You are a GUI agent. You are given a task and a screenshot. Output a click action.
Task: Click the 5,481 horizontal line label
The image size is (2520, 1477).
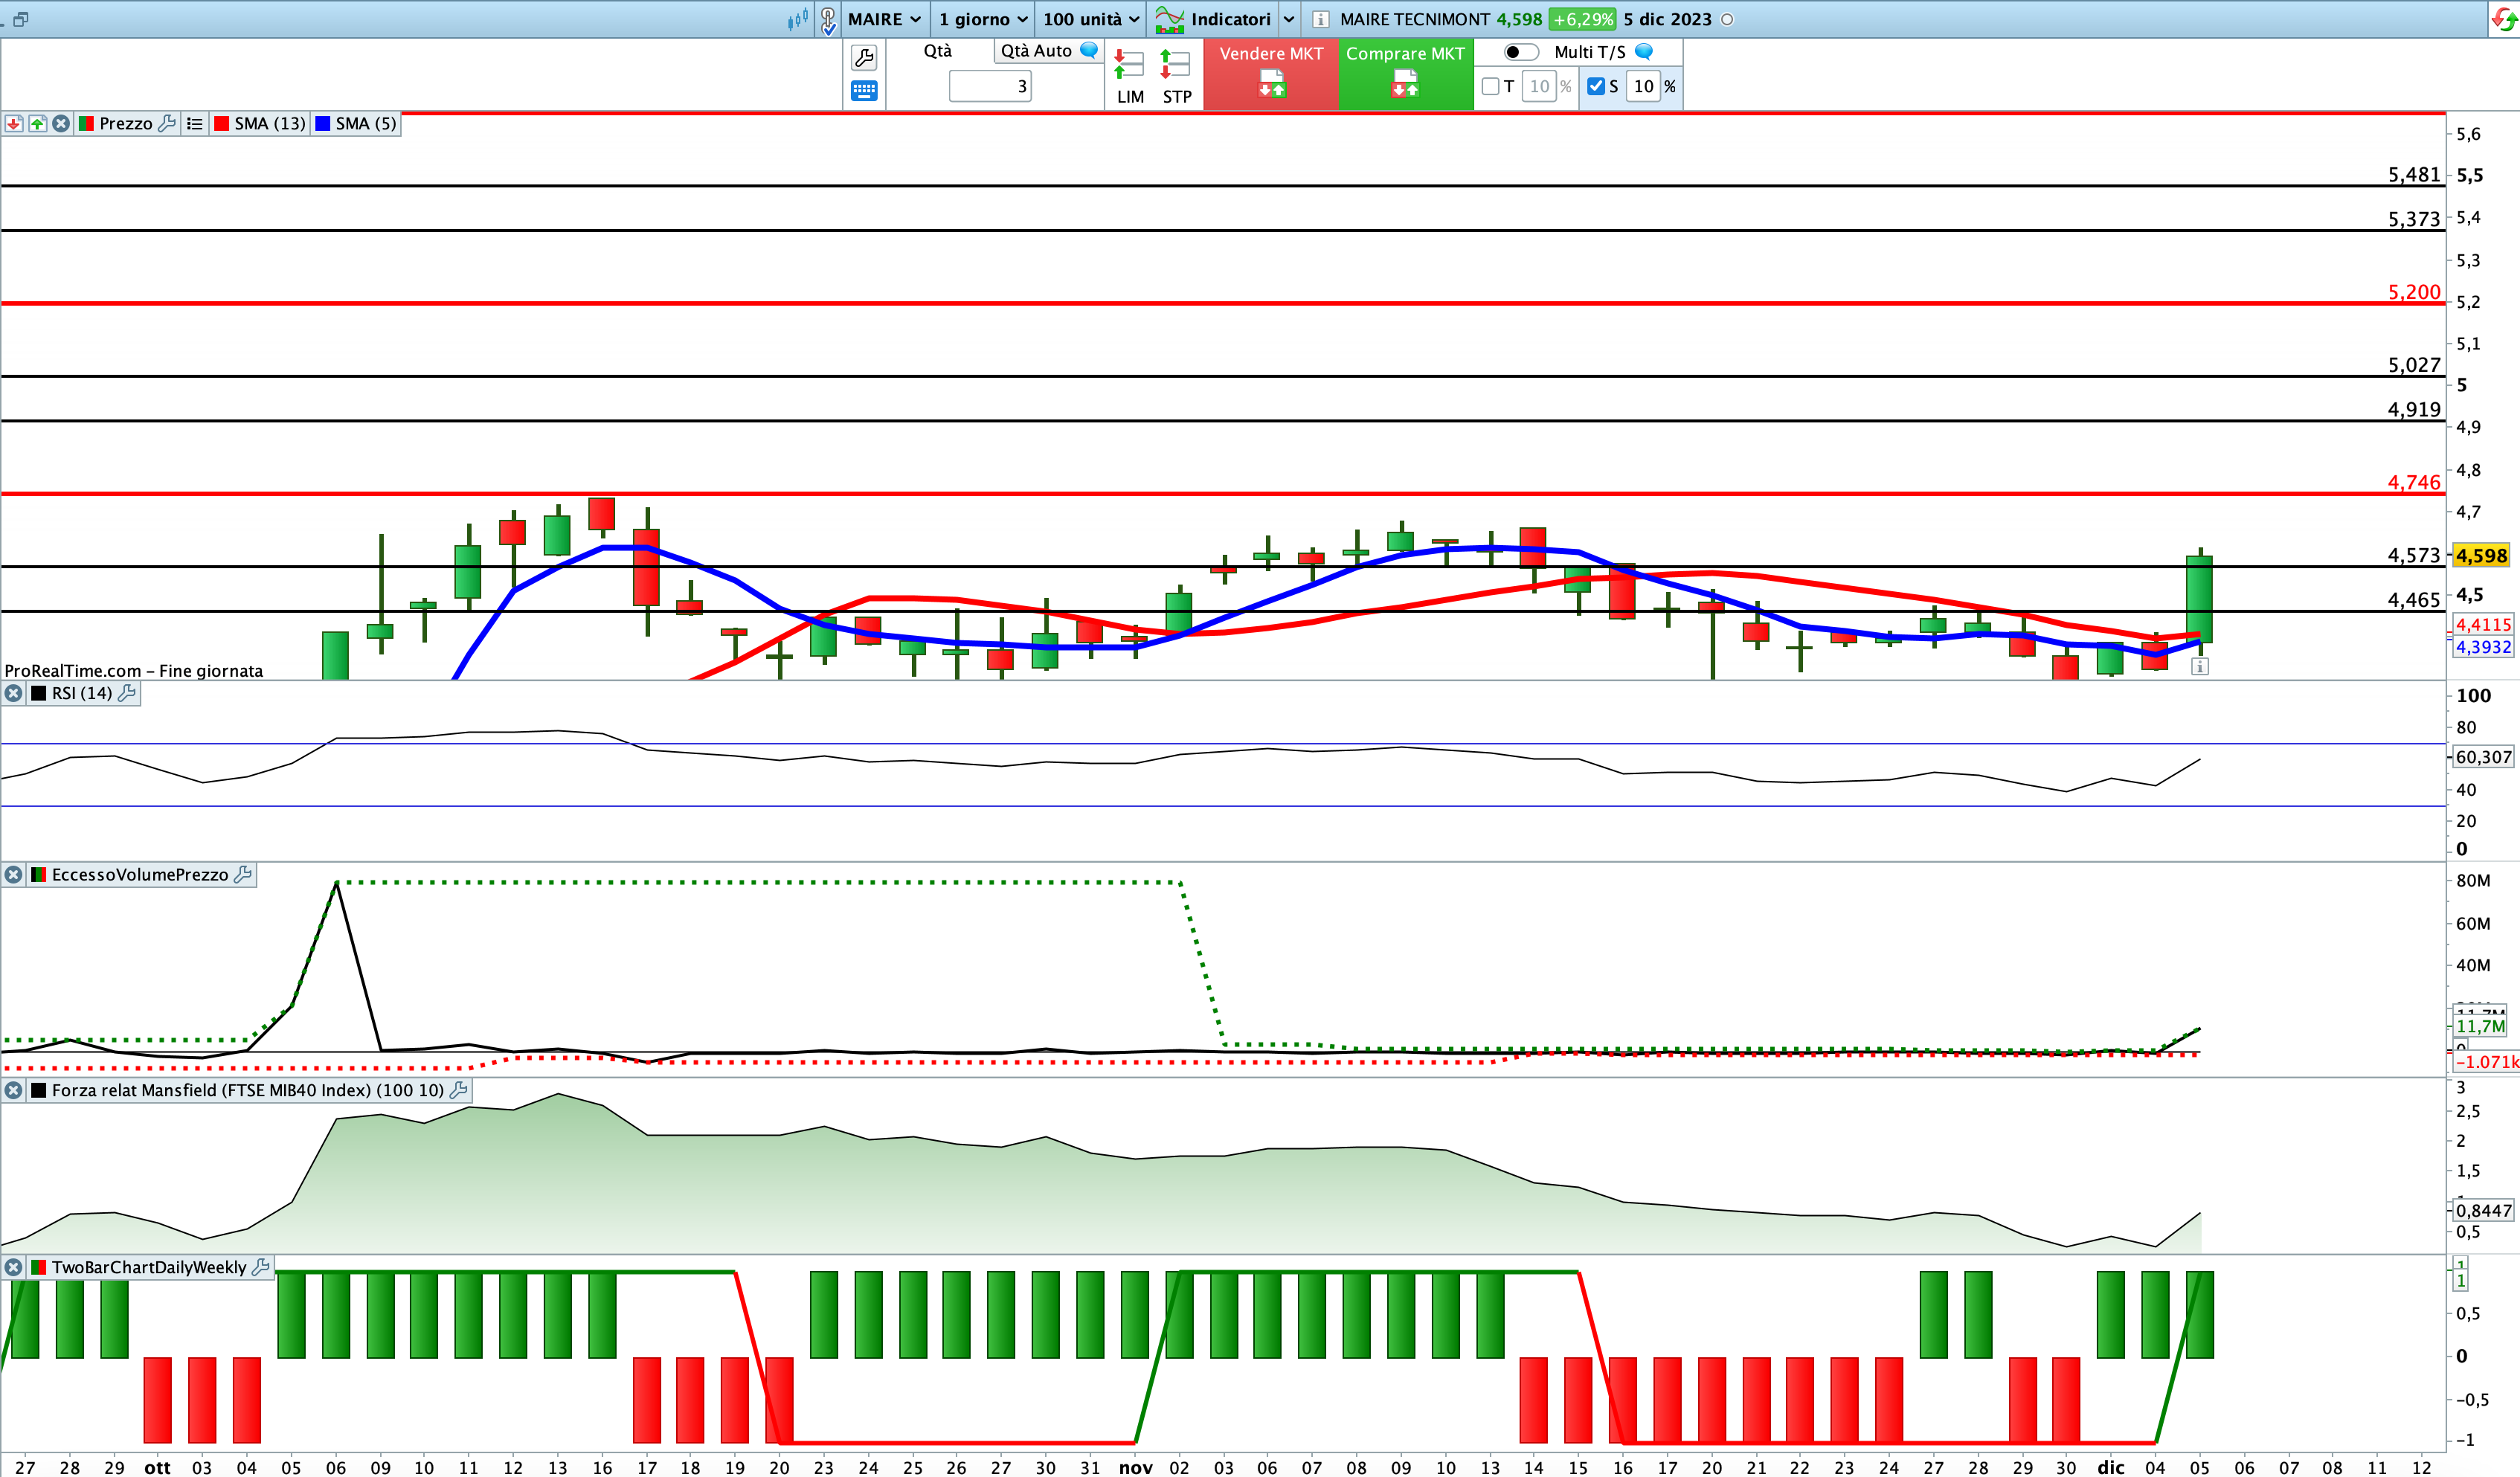2414,175
